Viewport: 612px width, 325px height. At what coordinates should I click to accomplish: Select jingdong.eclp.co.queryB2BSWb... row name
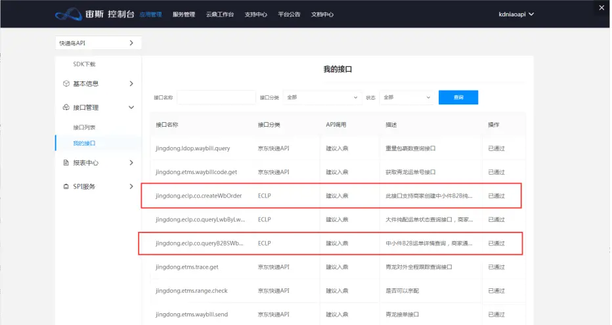[200, 244]
